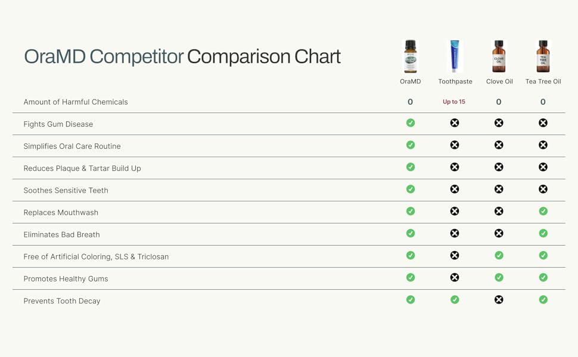The width and height of the screenshot is (578, 357).
Task: Click Clove Oil X for Prevents Tooth Decay
Action: (499, 300)
